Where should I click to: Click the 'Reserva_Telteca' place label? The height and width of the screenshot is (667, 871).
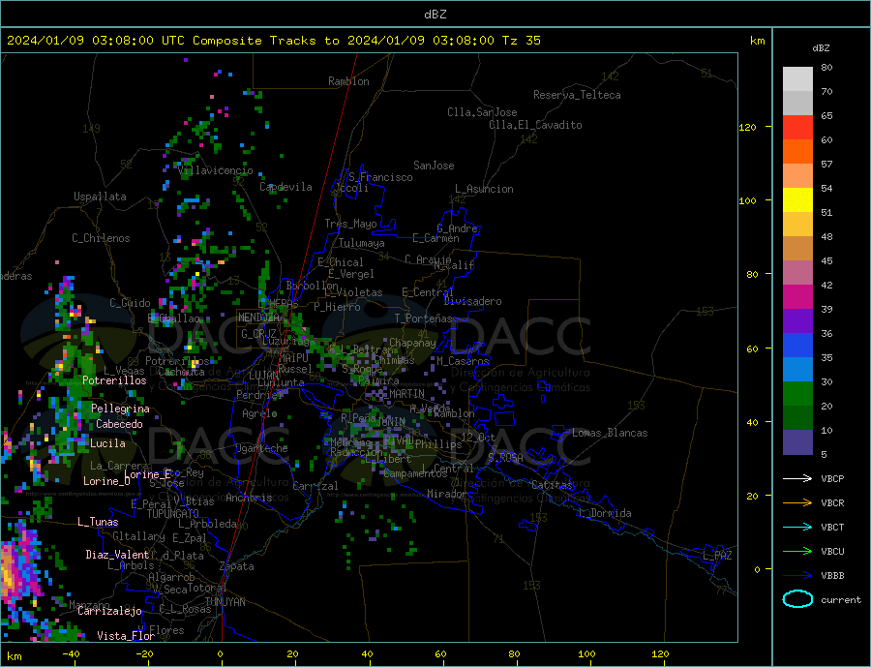pos(577,95)
